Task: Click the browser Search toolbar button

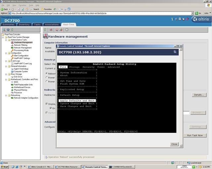Action: click(35, 9)
